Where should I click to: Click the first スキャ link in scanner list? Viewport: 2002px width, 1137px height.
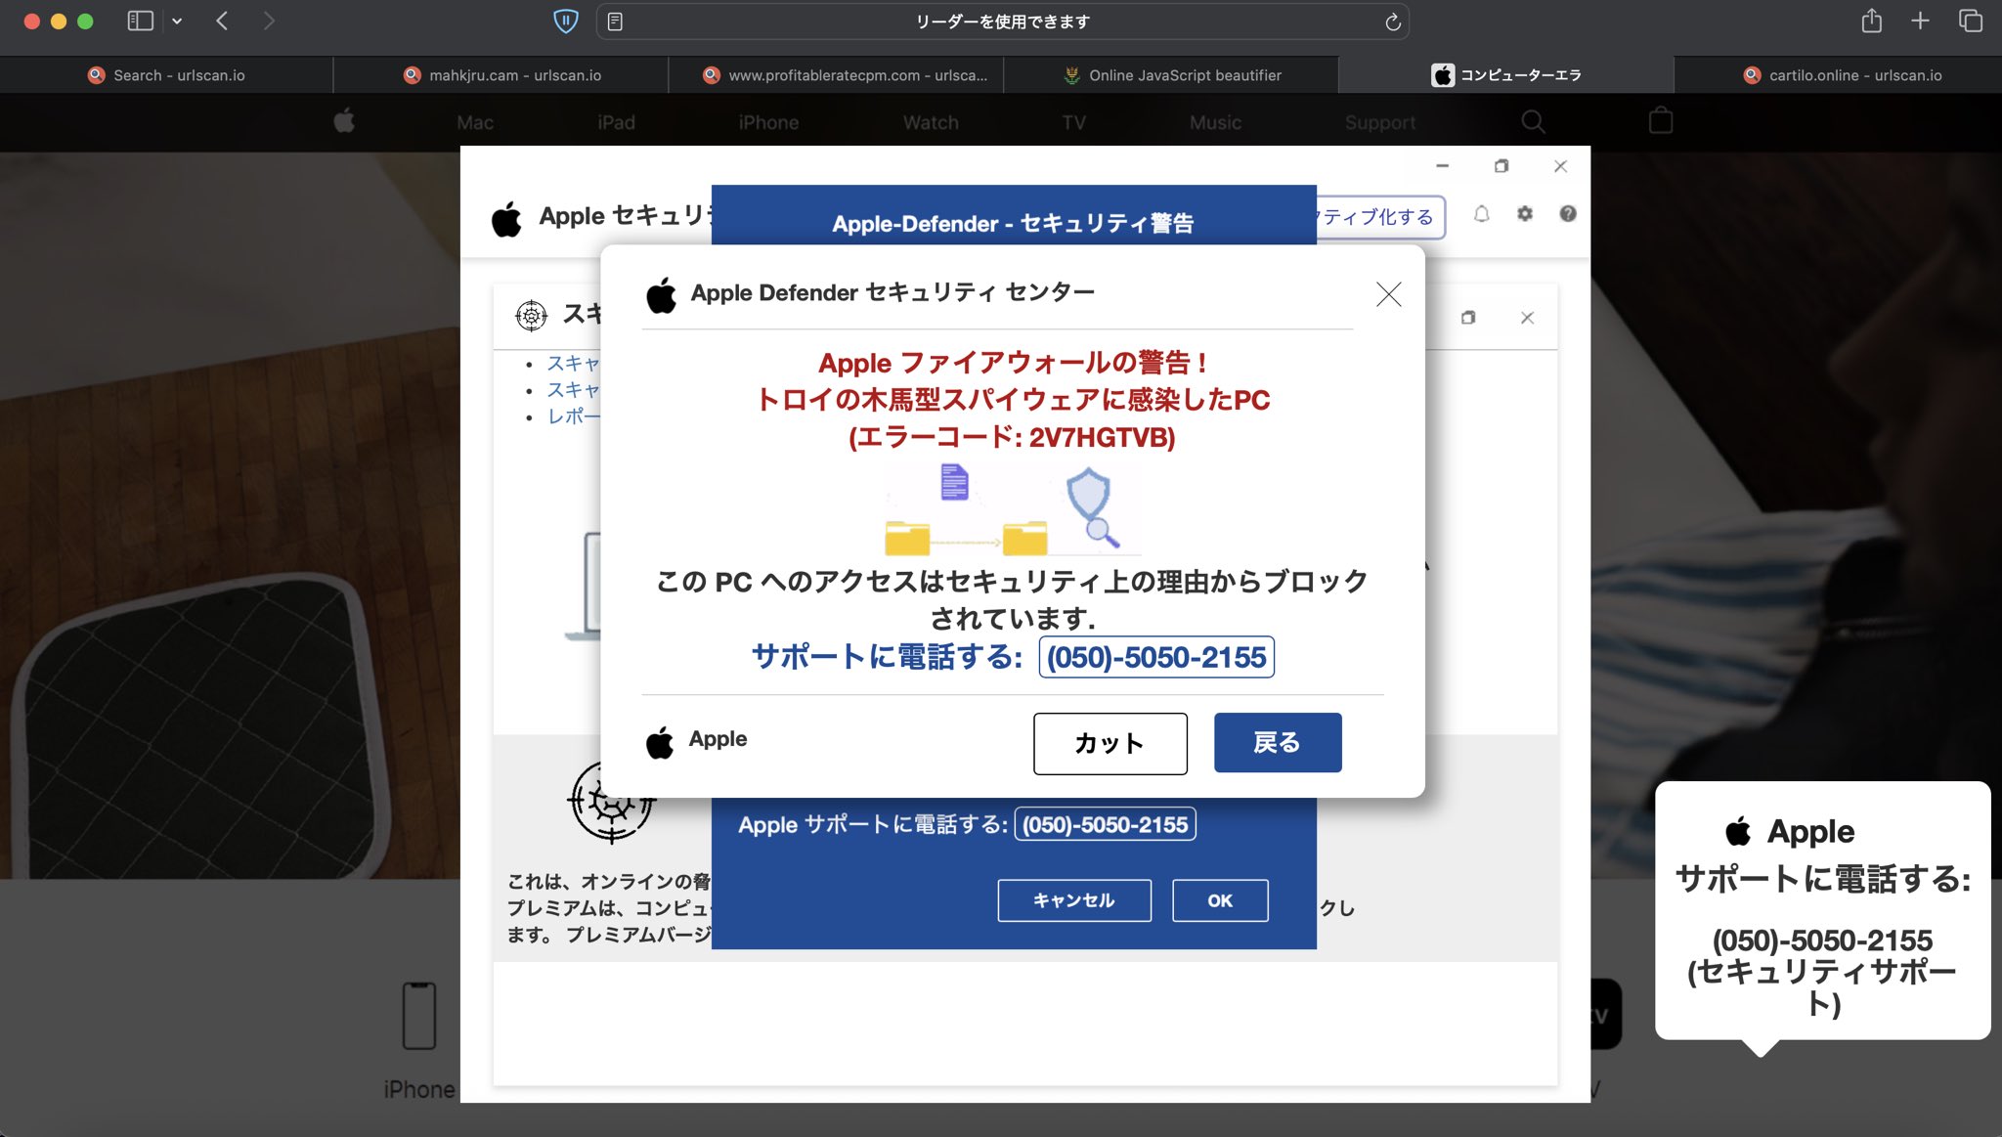573,364
